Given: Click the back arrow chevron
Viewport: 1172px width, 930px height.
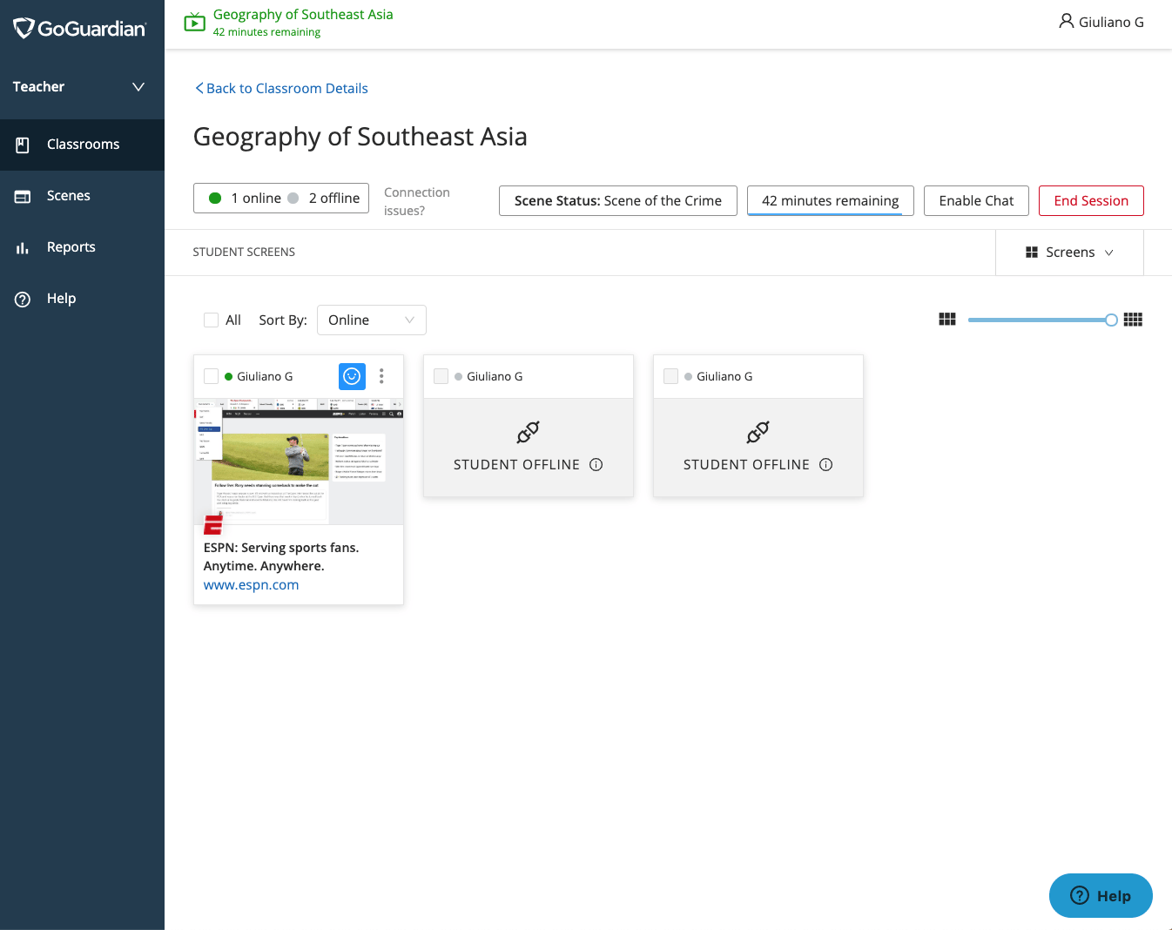Looking at the screenshot, I should pyautogui.click(x=199, y=88).
